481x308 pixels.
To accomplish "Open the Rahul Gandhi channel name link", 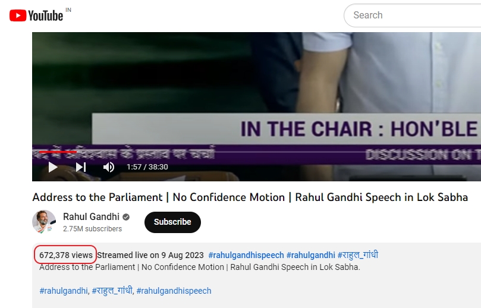I will point(91,217).
